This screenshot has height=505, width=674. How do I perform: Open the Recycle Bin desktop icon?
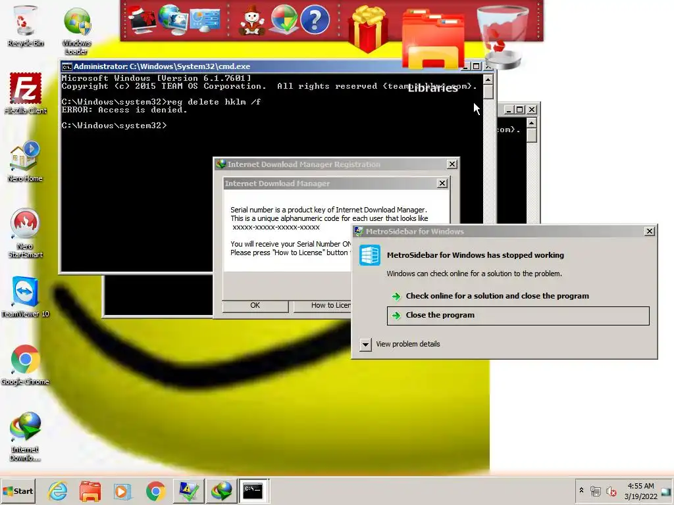click(25, 26)
